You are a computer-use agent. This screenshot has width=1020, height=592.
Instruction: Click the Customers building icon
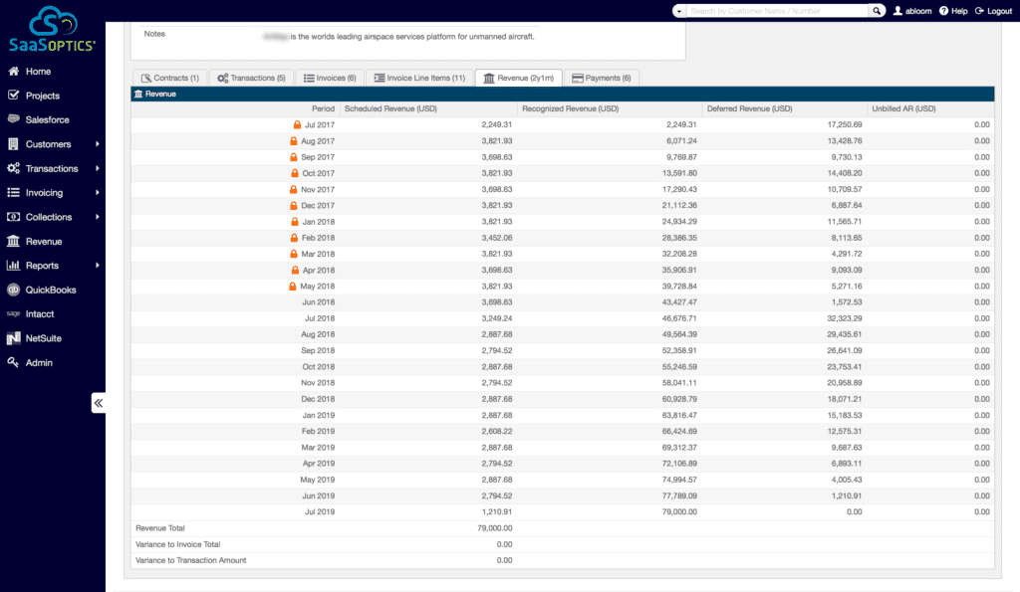pyautogui.click(x=13, y=143)
